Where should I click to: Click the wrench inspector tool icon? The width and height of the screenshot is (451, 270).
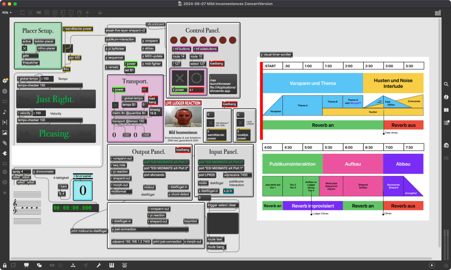98,265
